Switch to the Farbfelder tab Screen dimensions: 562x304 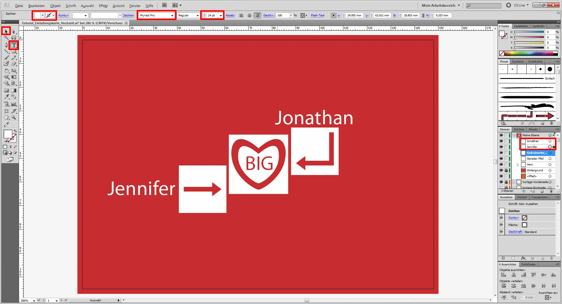click(521, 26)
